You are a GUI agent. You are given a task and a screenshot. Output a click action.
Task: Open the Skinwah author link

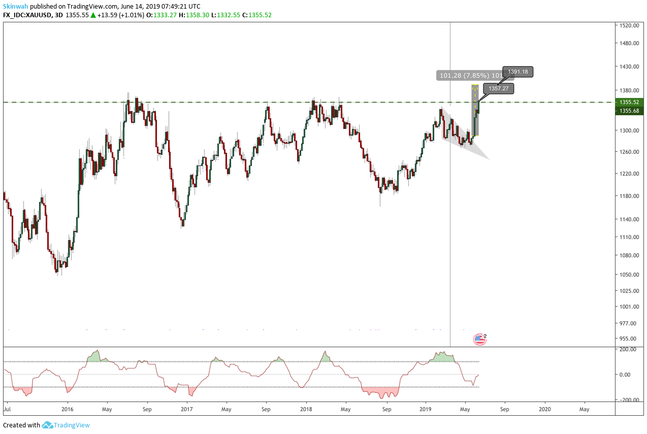pyautogui.click(x=15, y=7)
